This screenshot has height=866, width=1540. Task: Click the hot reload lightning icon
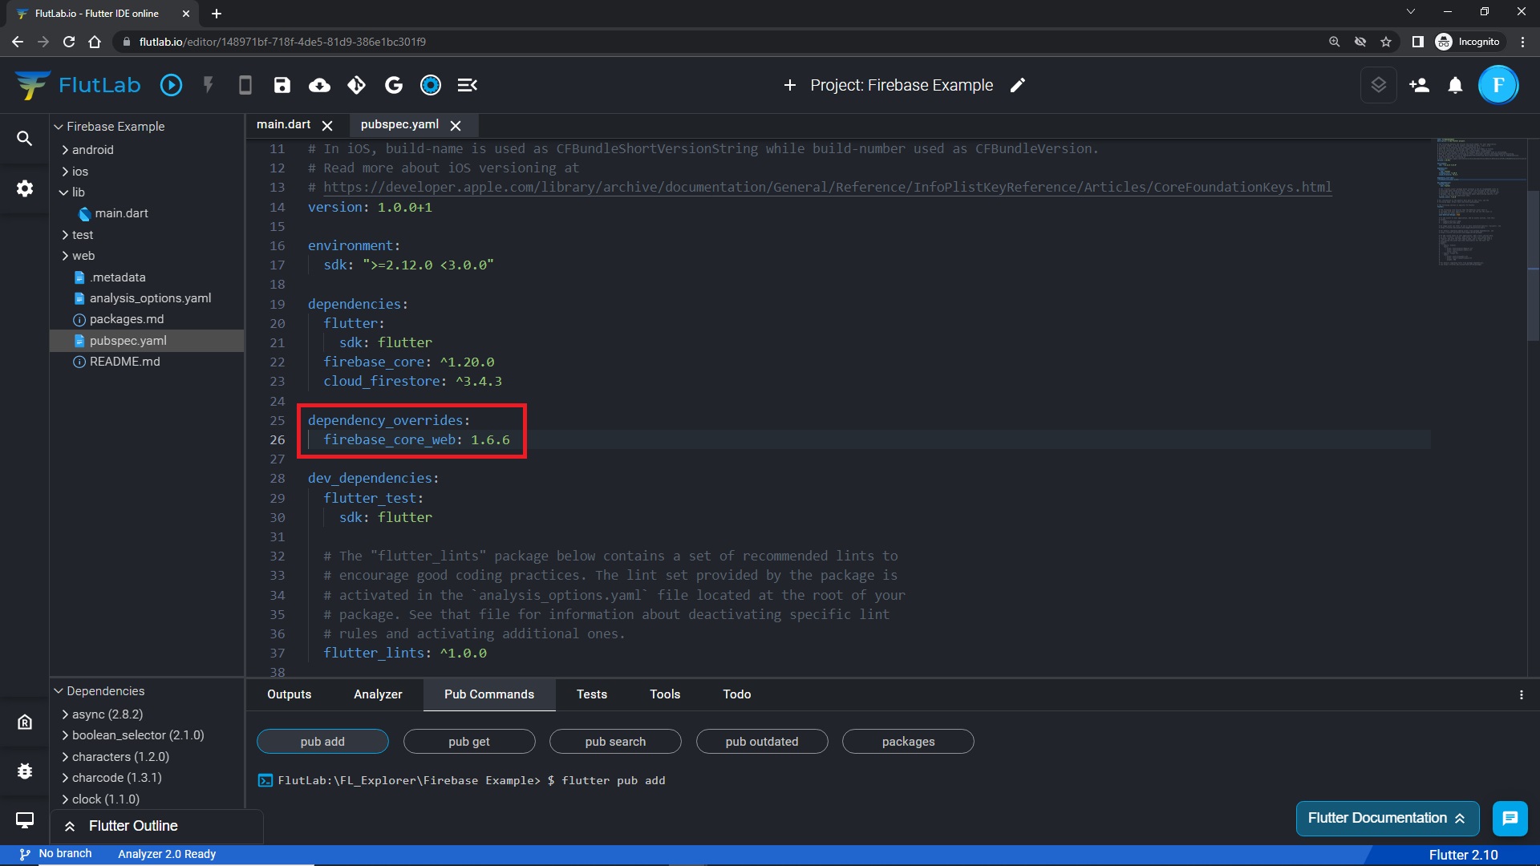(x=209, y=85)
